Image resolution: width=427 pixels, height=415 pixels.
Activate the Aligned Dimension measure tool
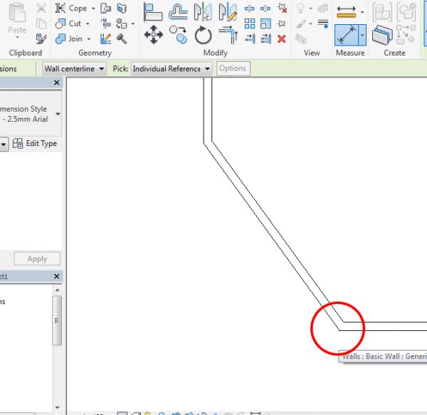346,33
